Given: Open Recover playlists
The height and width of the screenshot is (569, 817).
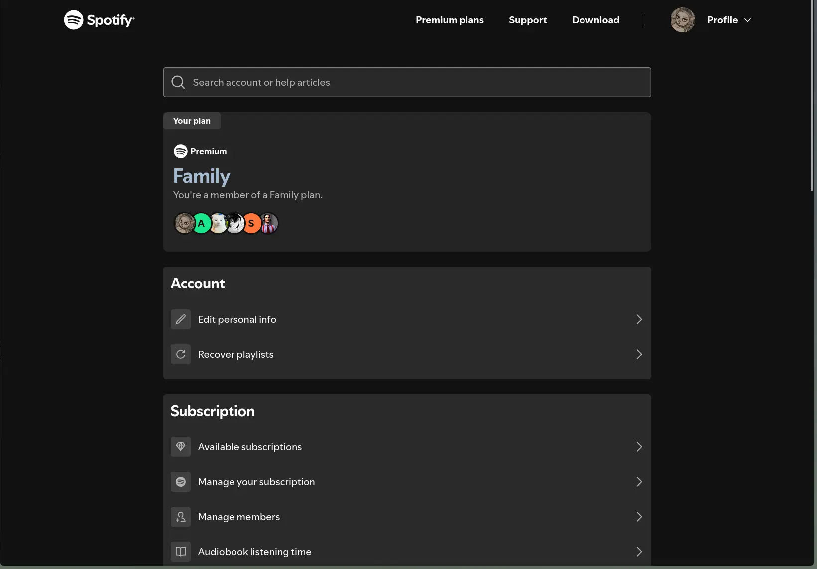Looking at the screenshot, I should pyautogui.click(x=407, y=354).
